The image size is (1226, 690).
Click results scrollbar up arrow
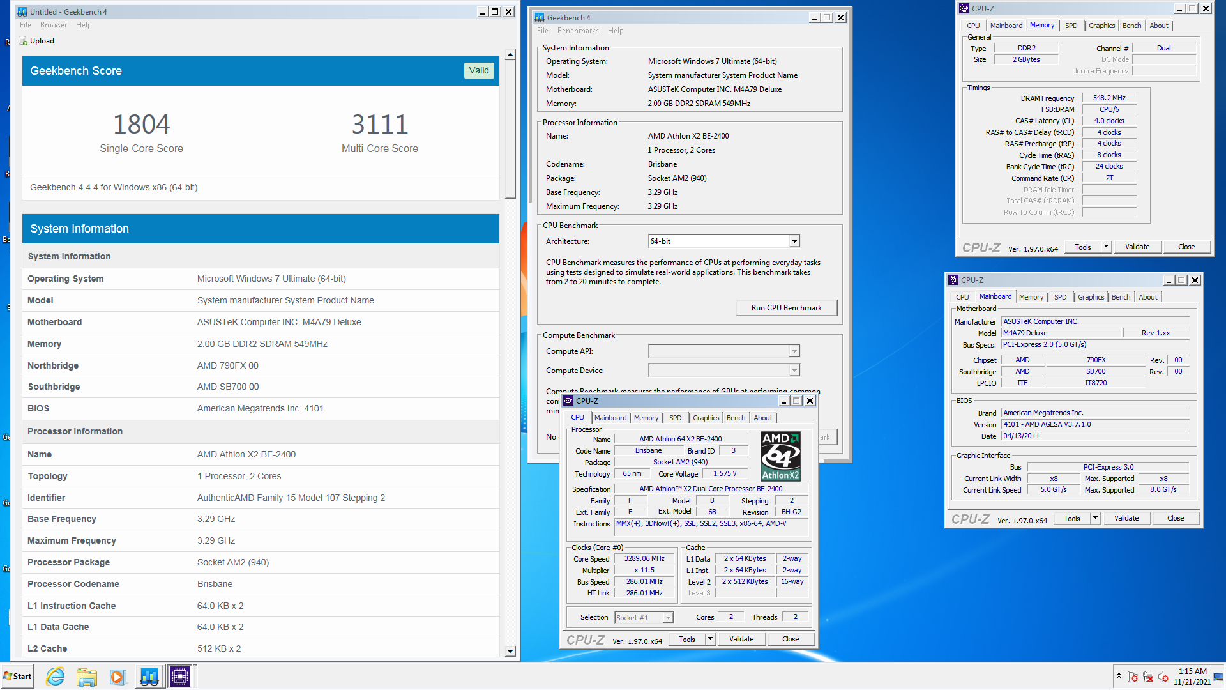tap(510, 55)
